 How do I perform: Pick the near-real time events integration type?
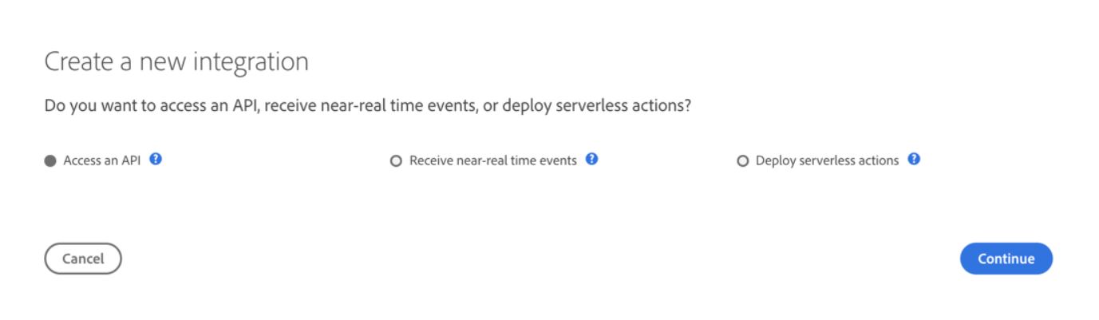(x=395, y=160)
